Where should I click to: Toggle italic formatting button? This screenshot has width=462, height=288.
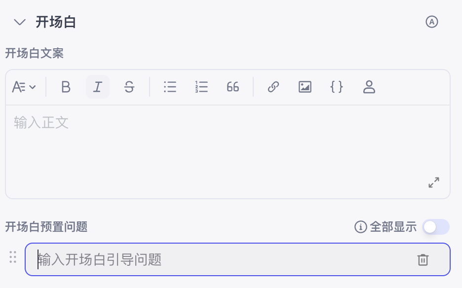tap(98, 87)
